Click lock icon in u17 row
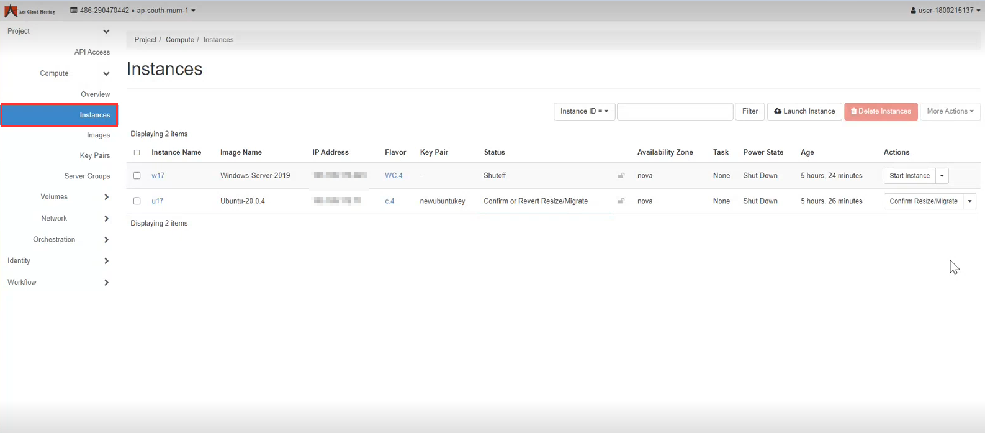 click(x=621, y=201)
